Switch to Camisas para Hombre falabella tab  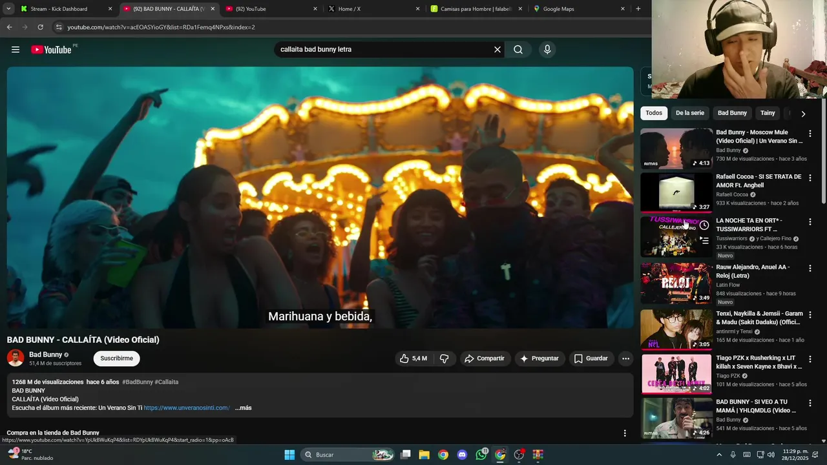477,9
